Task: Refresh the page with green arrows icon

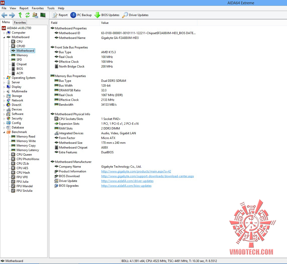Action: click(x=27, y=15)
